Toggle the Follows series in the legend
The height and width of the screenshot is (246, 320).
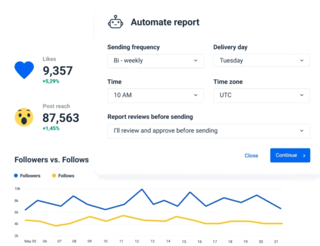[63, 175]
